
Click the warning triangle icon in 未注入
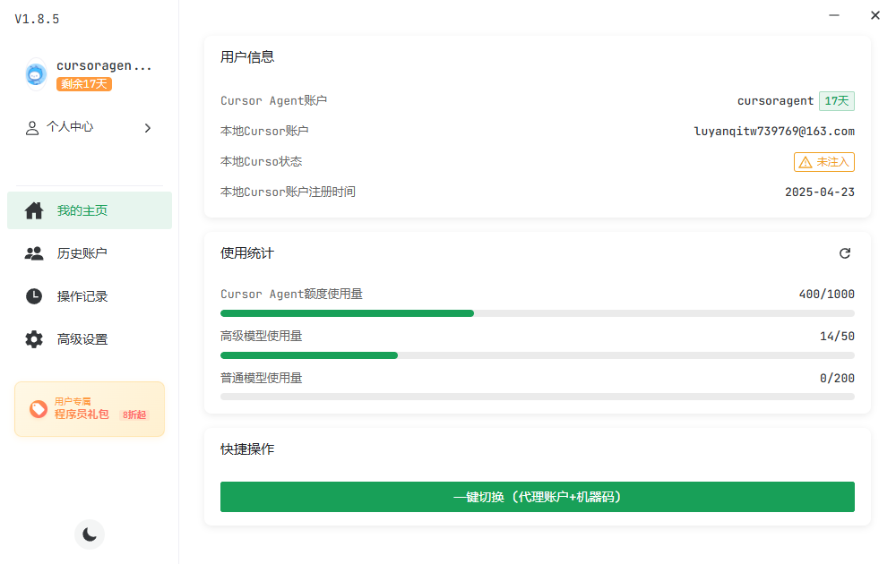(806, 163)
